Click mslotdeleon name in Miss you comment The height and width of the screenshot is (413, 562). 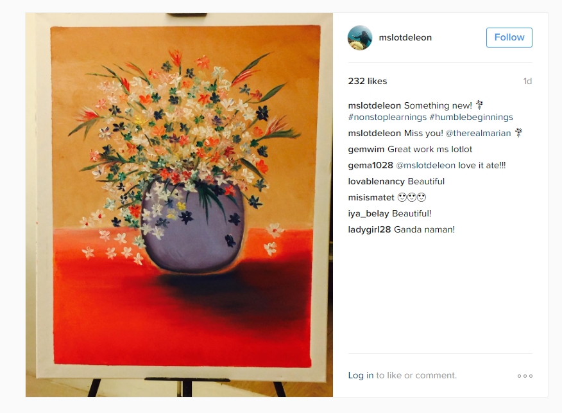point(374,133)
